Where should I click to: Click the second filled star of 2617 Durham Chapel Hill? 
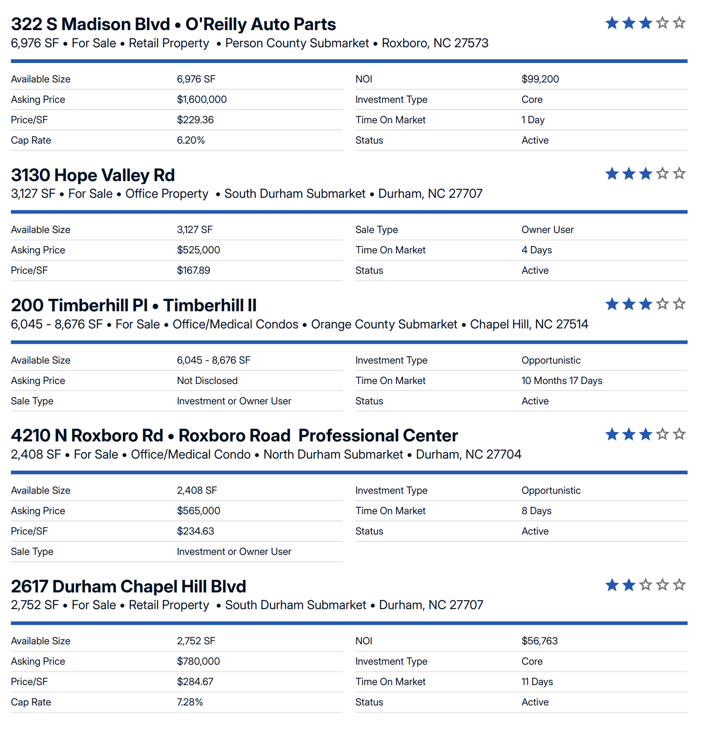[629, 585]
